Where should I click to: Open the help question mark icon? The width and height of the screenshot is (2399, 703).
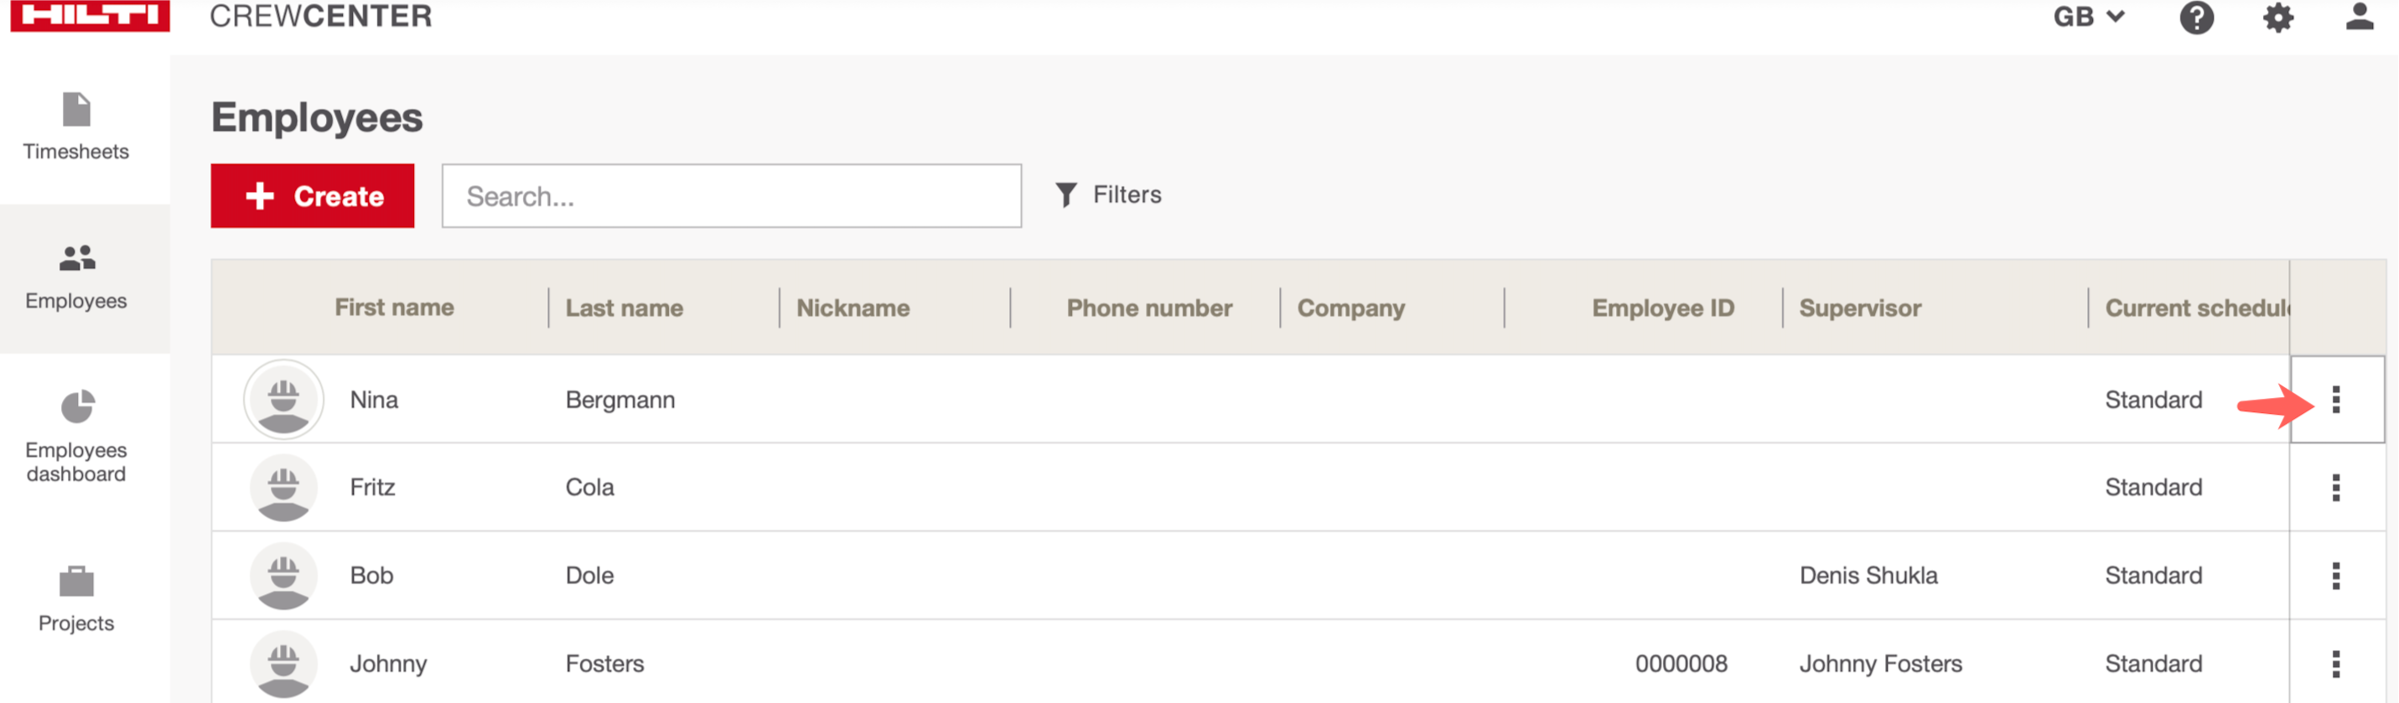[x=2195, y=18]
